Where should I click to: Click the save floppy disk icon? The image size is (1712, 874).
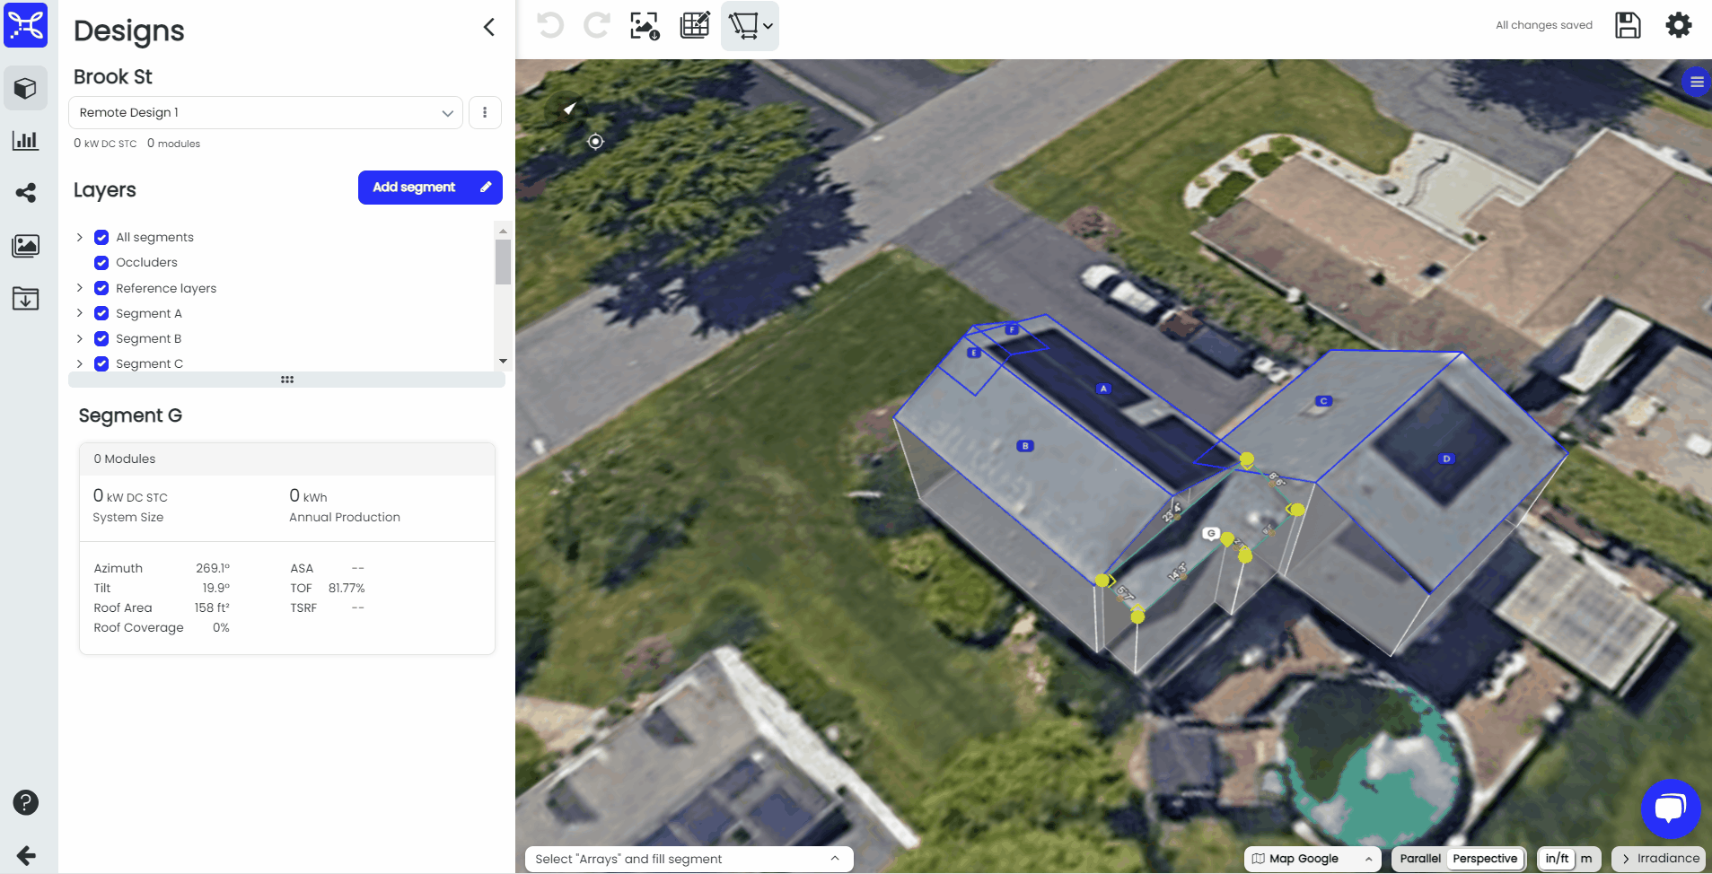(1628, 25)
